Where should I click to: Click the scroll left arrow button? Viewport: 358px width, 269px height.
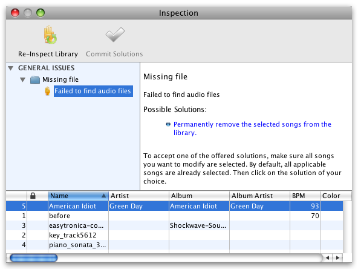[327, 258]
